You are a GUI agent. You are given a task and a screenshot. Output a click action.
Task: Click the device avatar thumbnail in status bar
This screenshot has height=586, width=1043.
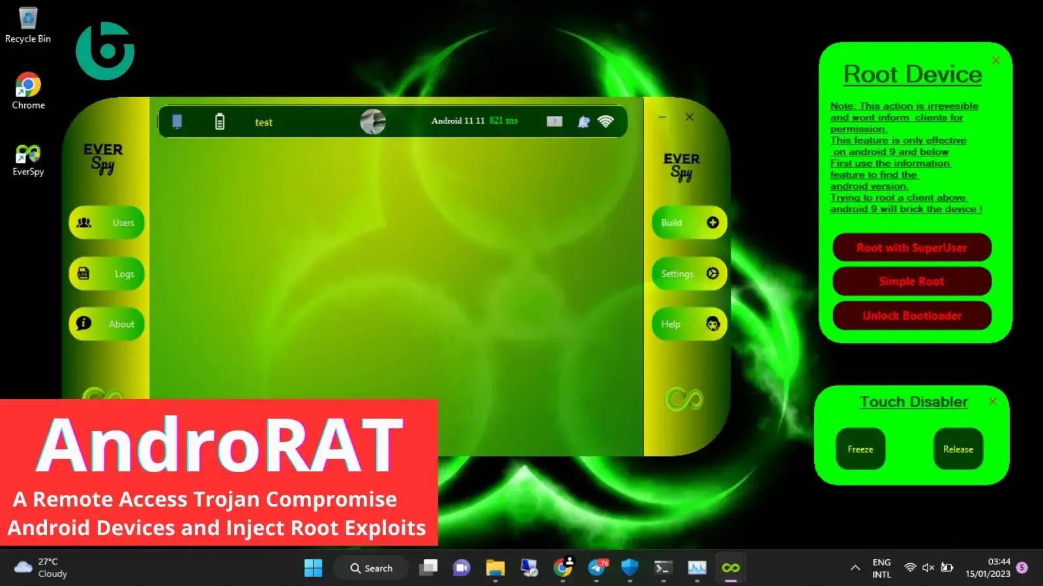[373, 121]
